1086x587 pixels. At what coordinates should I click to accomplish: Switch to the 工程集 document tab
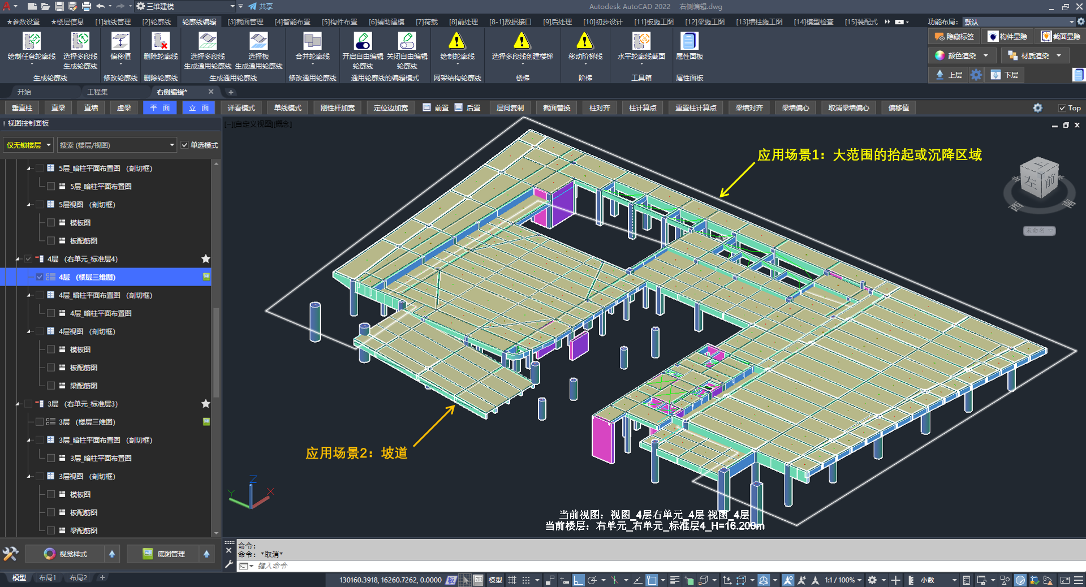pos(97,92)
